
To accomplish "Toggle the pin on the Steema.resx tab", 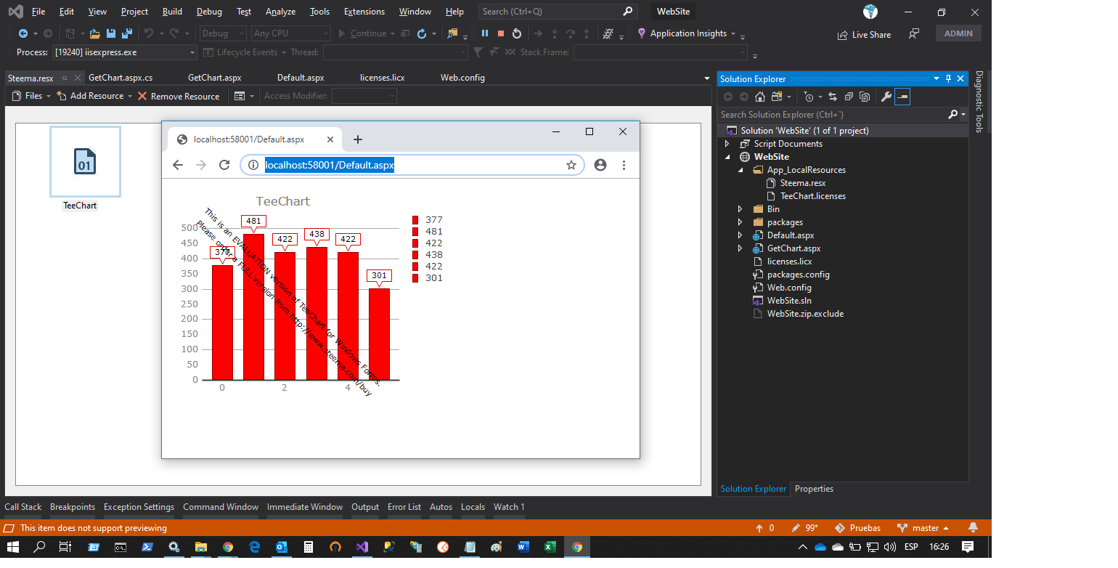I will (x=65, y=78).
